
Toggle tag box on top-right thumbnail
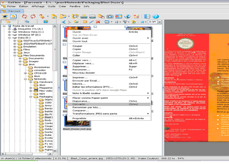coord(126,27)
